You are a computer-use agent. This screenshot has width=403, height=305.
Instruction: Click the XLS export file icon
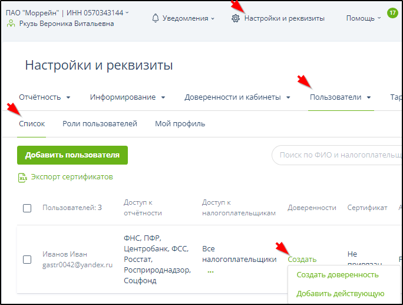click(23, 177)
